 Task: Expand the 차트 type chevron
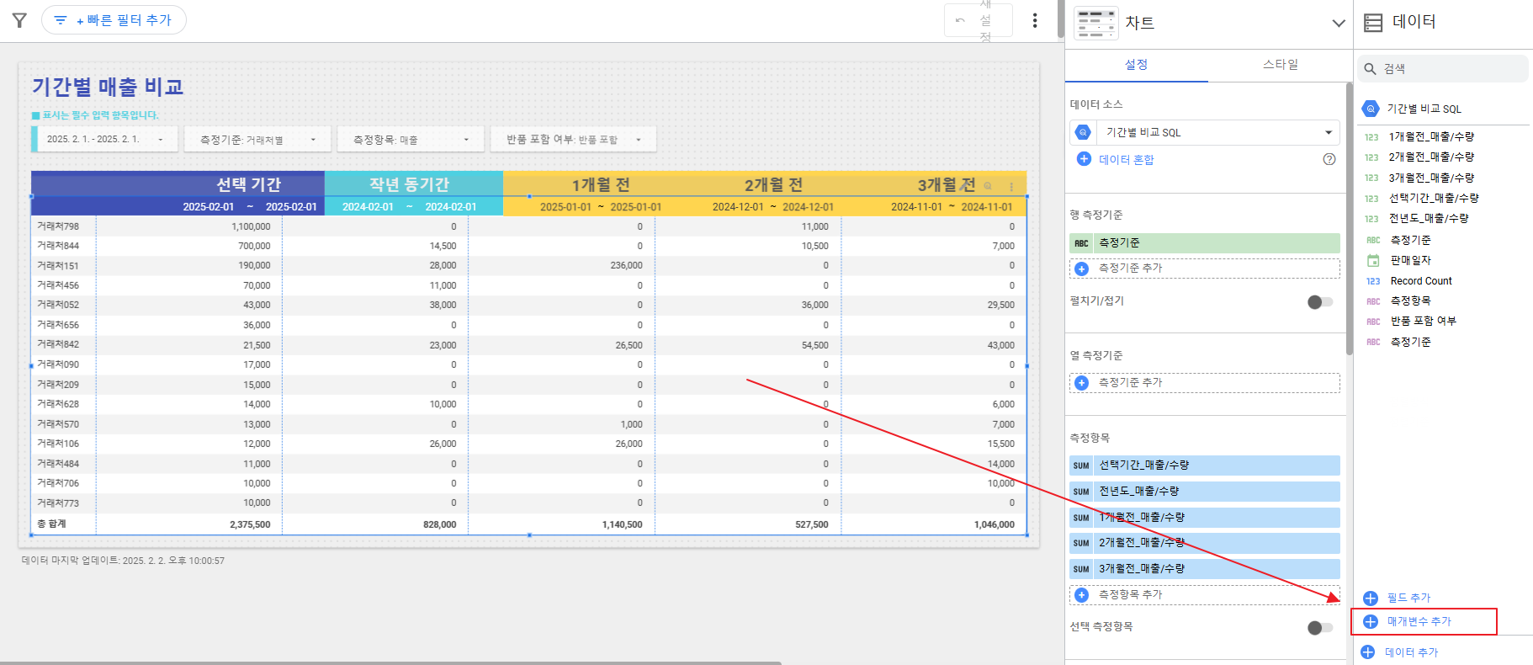[1338, 23]
